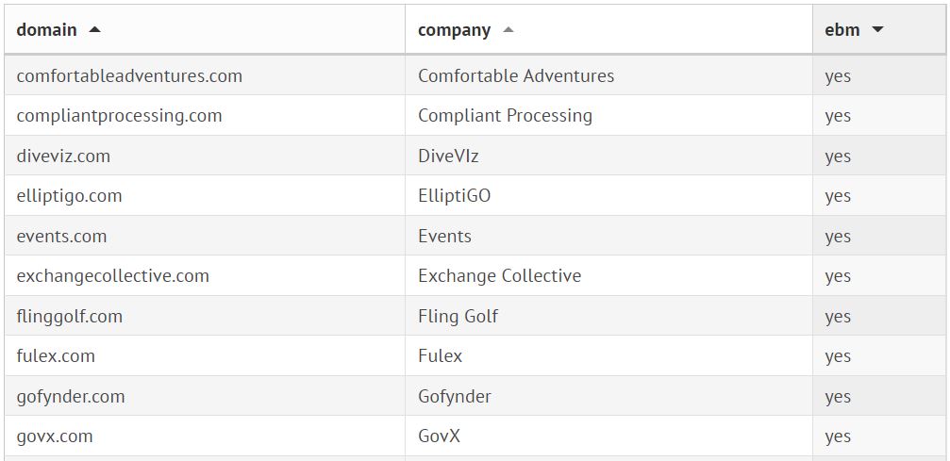
Task: Click the ebm column descending arrow
Action: point(877,30)
